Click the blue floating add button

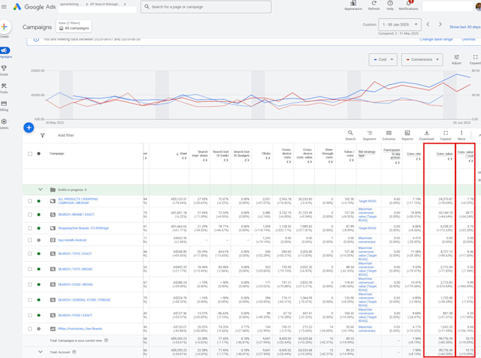click(x=28, y=127)
